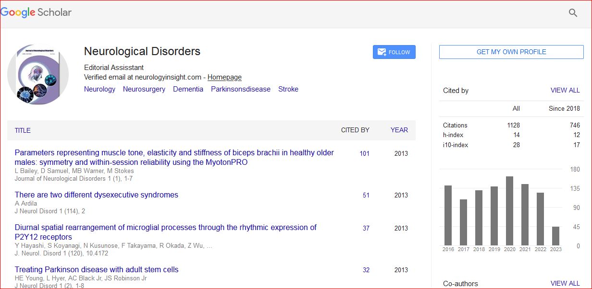Viewport: 592px width, 289px height.
Task: Click the Stroke interest tag
Action: (288, 89)
